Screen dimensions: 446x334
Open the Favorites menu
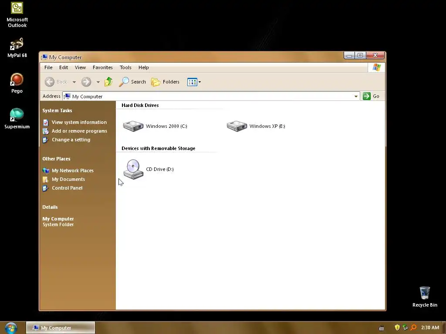[103, 67]
